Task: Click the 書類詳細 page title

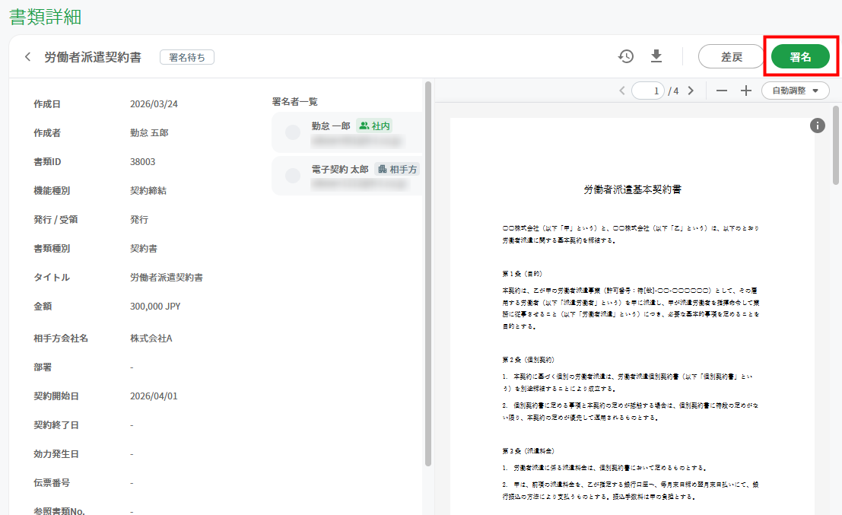Action: (46, 17)
